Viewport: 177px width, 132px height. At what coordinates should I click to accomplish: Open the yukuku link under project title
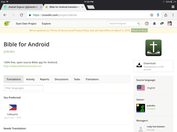tap(9, 51)
